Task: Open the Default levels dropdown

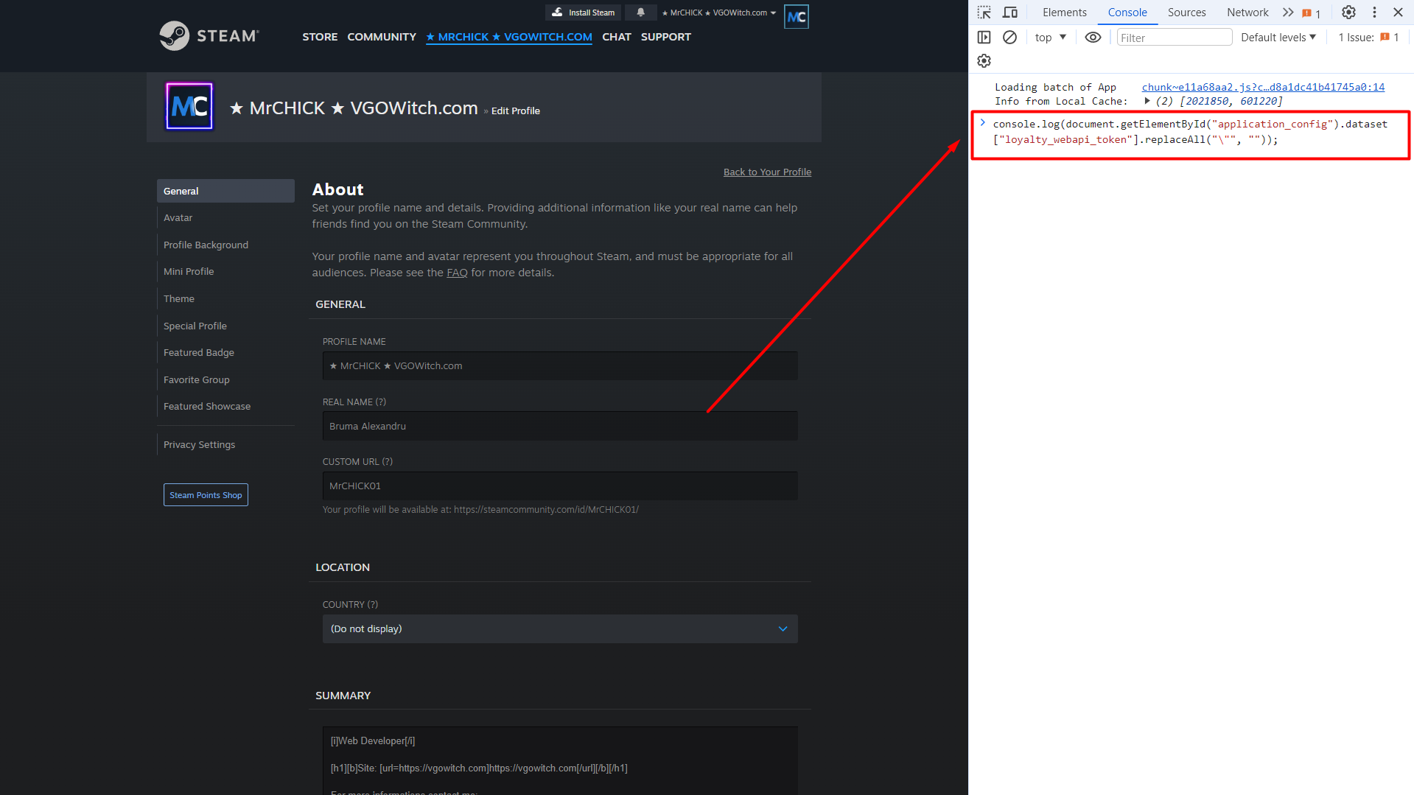Action: click(1278, 38)
